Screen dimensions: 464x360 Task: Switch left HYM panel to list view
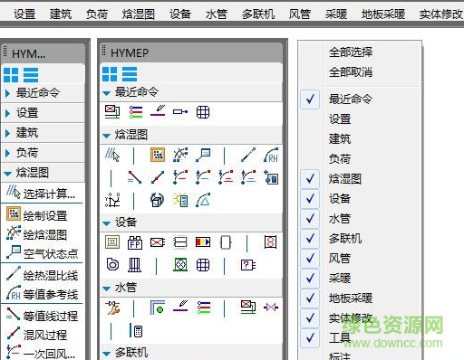(31, 75)
